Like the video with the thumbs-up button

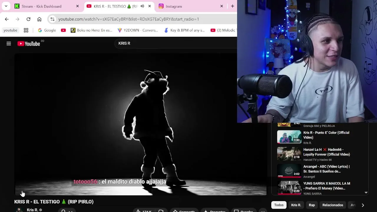click(x=144, y=211)
